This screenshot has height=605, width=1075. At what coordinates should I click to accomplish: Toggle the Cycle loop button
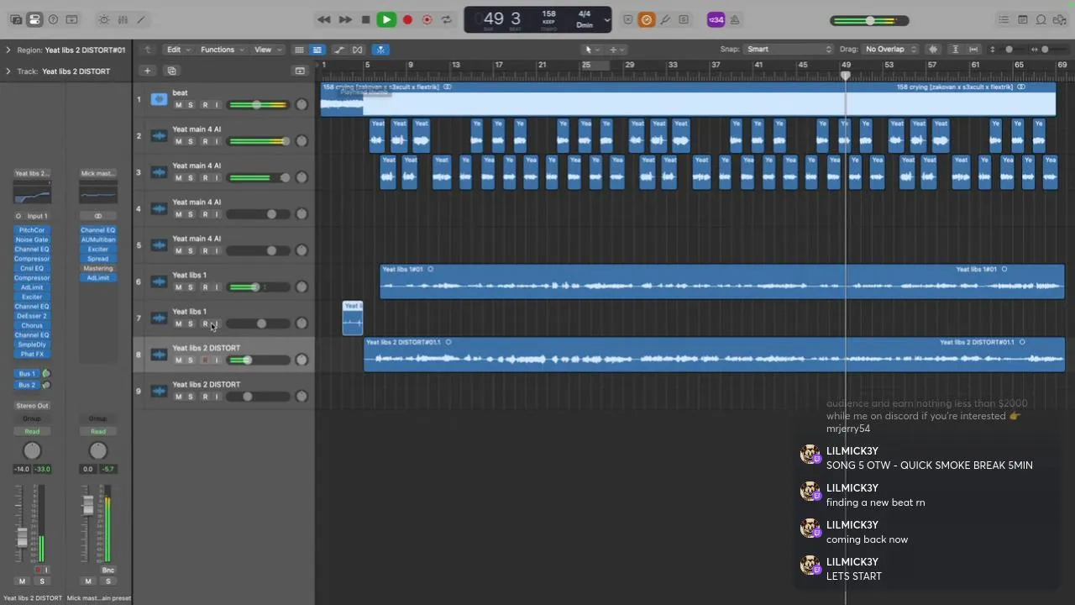pyautogui.click(x=447, y=19)
